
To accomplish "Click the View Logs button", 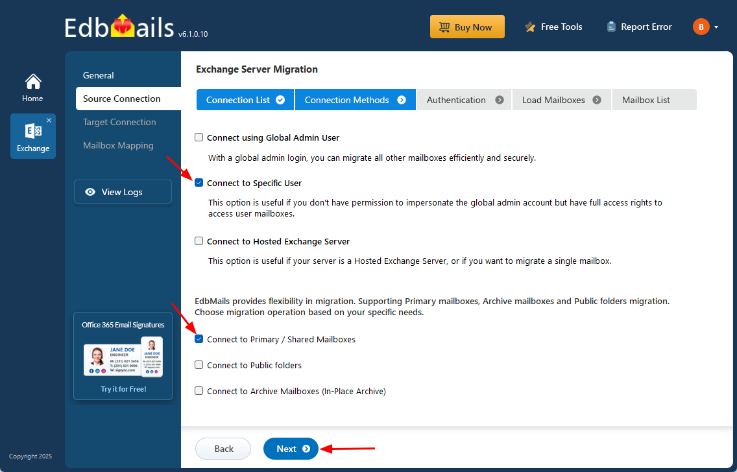I will 123,192.
